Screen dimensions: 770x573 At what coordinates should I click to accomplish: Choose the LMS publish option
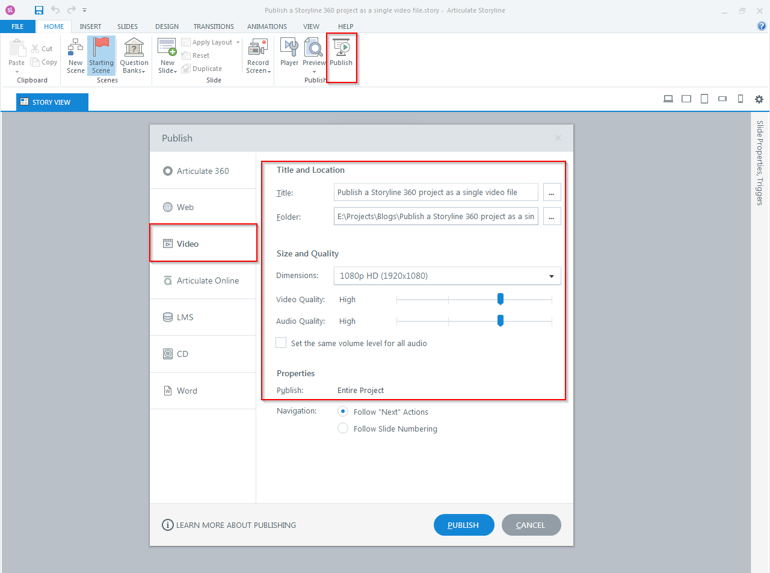[203, 317]
